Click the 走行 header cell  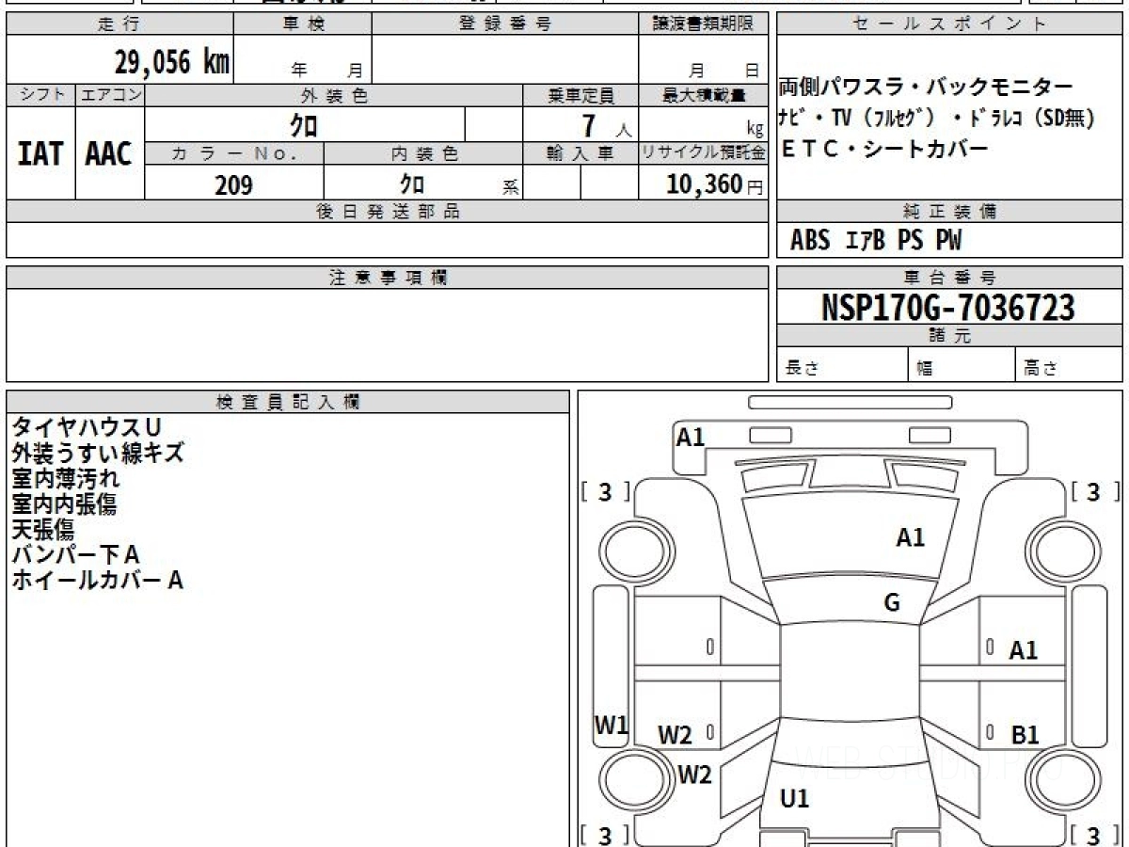point(120,24)
